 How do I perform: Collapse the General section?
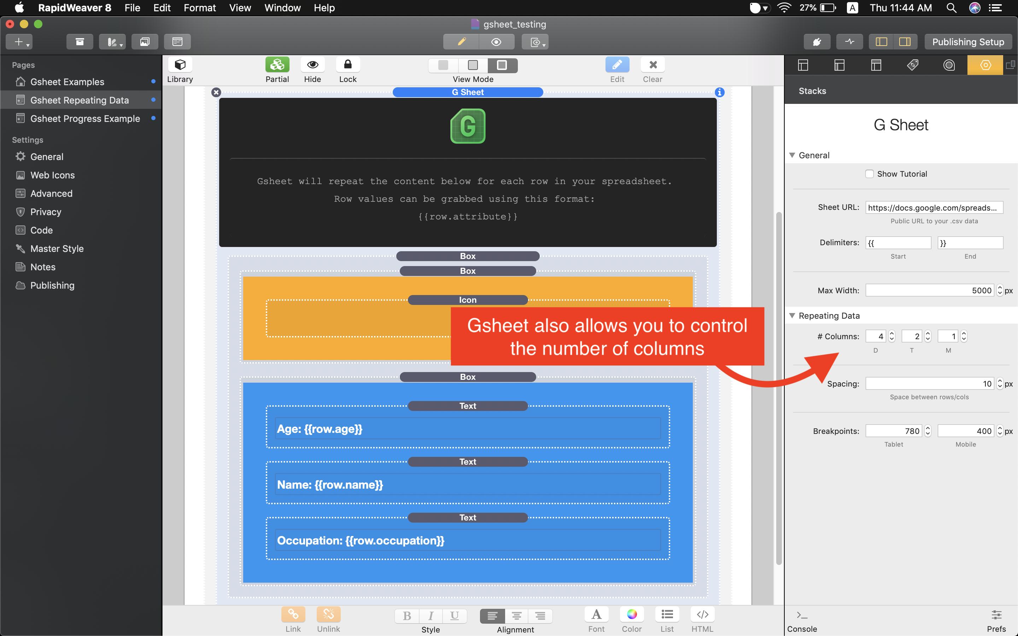792,155
